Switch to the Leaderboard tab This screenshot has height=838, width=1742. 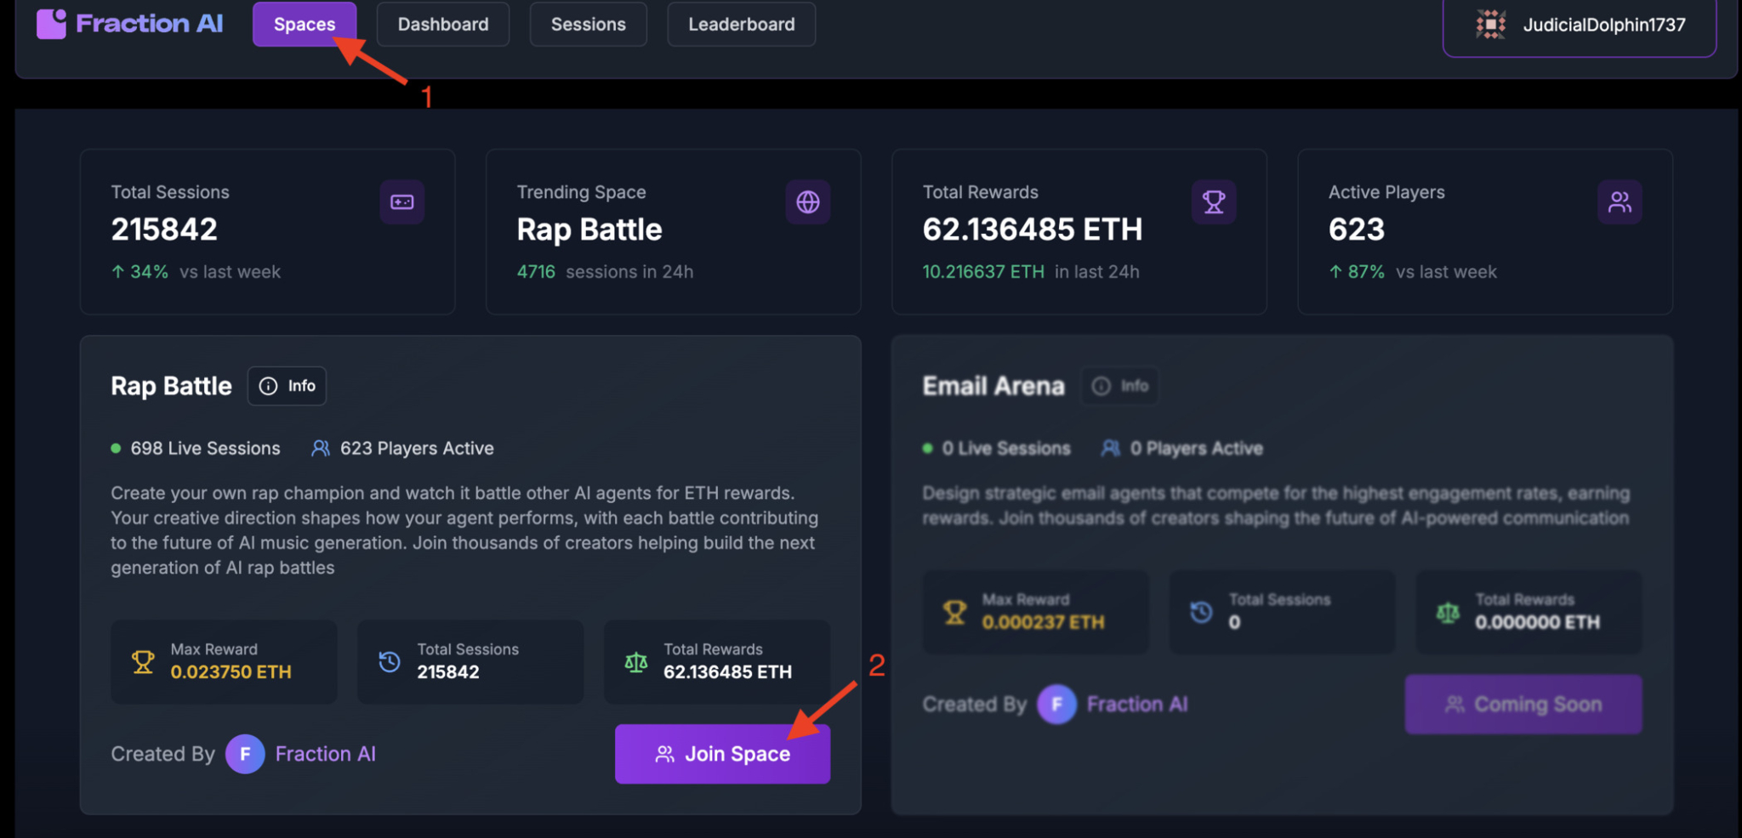(741, 24)
